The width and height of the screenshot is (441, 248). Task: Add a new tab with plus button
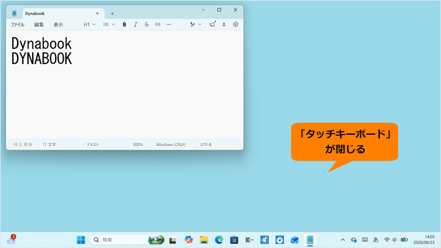pos(112,13)
